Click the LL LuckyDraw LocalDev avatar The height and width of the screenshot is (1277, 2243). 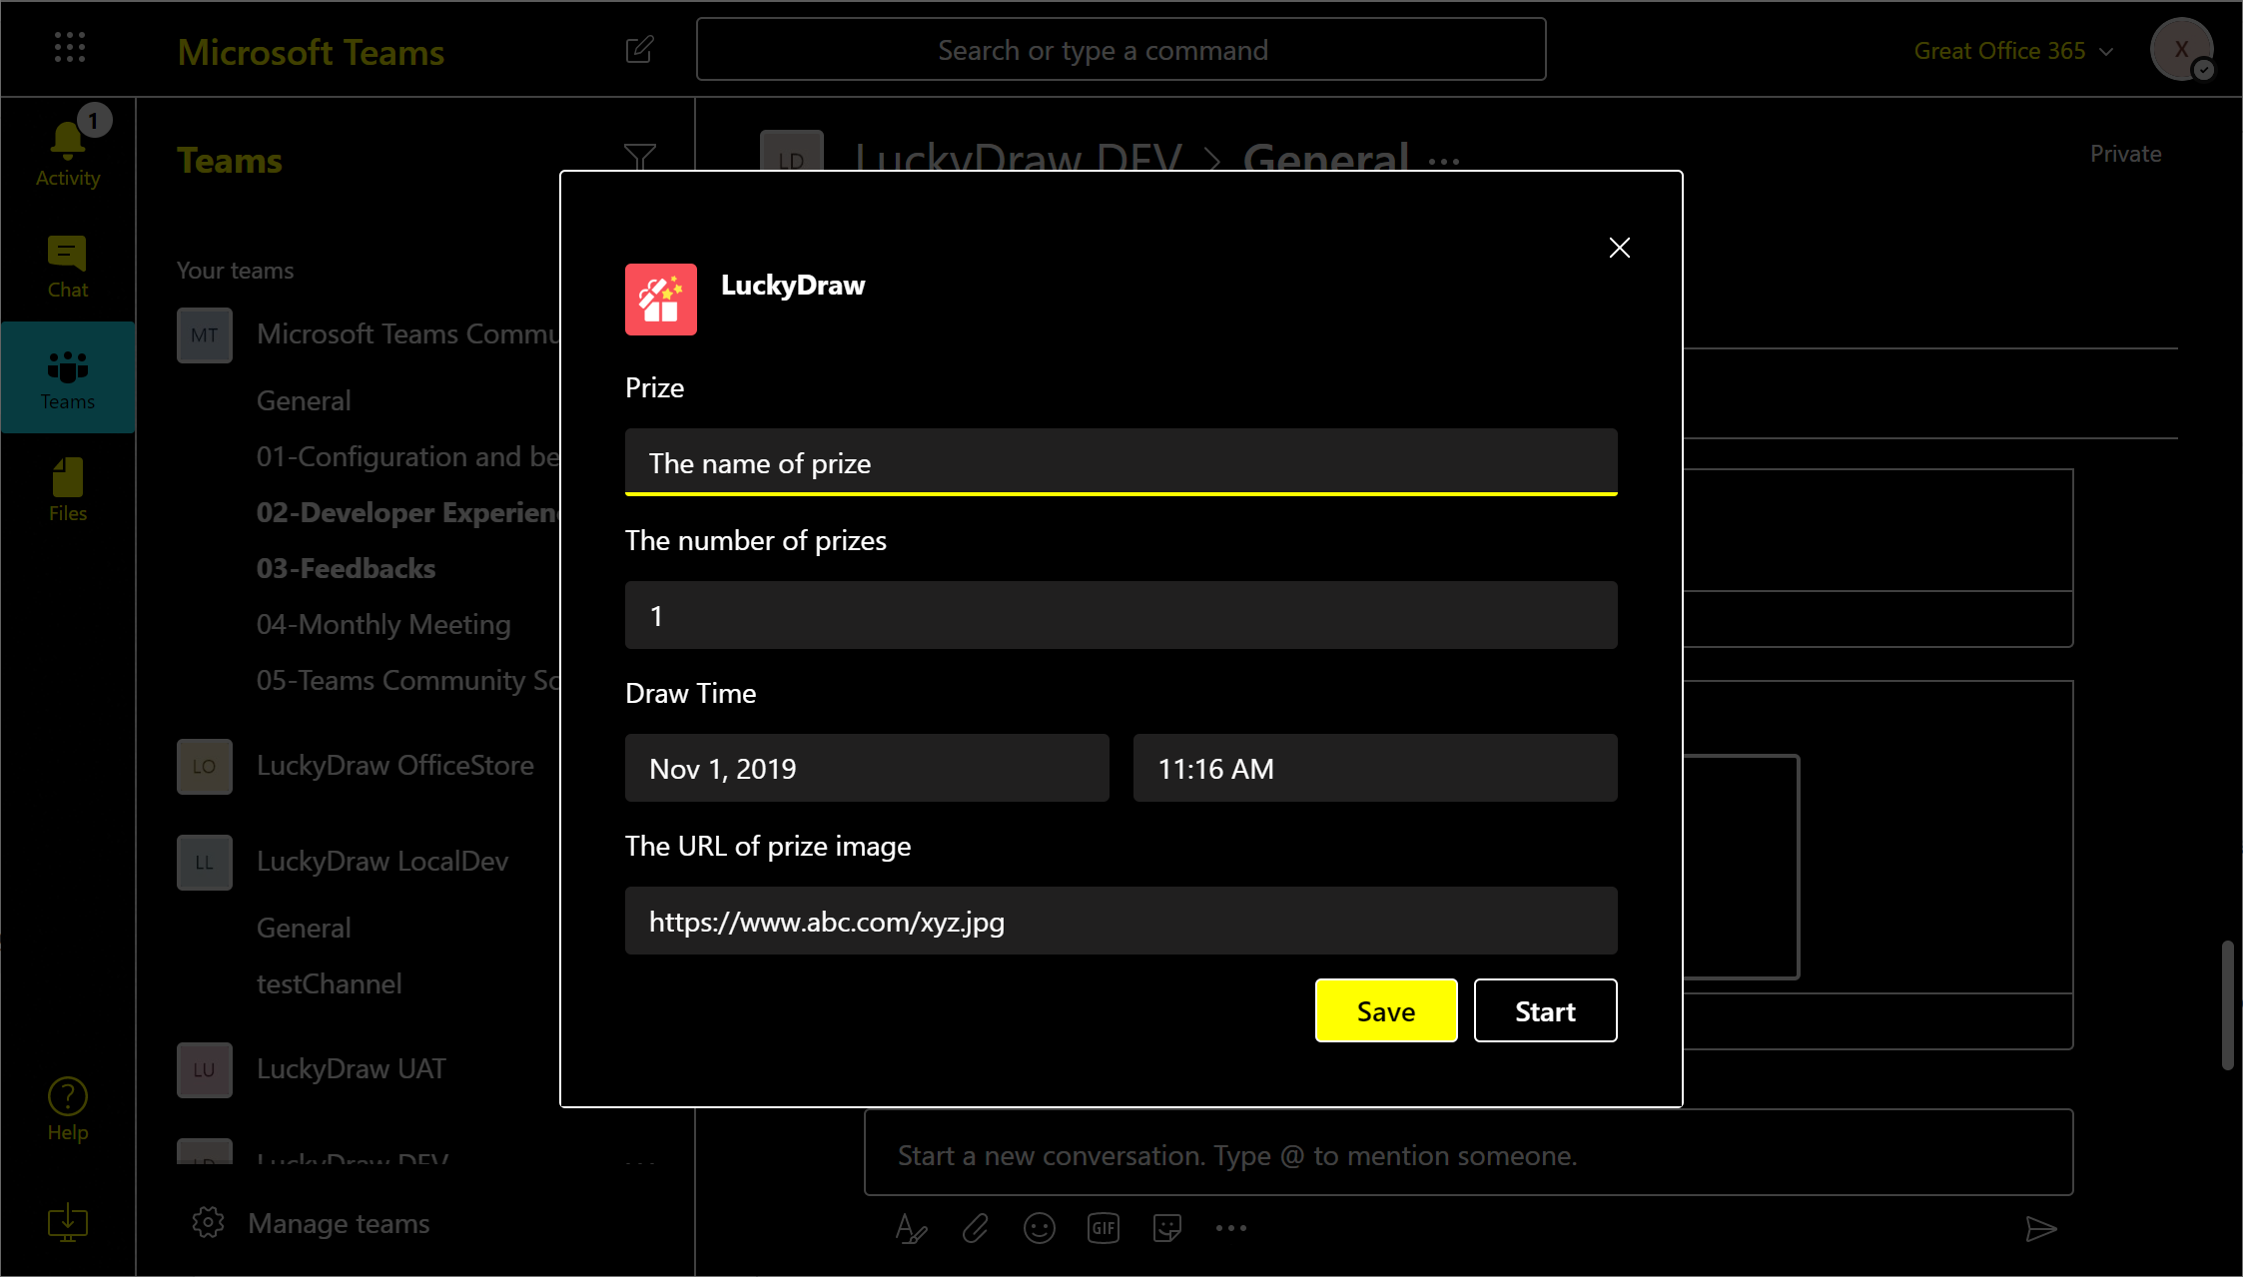pos(205,862)
